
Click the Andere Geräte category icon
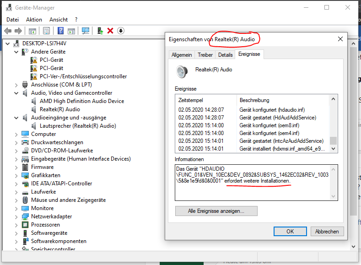click(x=25, y=52)
